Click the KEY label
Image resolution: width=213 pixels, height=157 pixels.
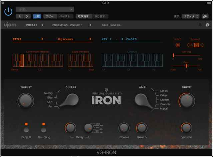pyautogui.click(x=105, y=39)
